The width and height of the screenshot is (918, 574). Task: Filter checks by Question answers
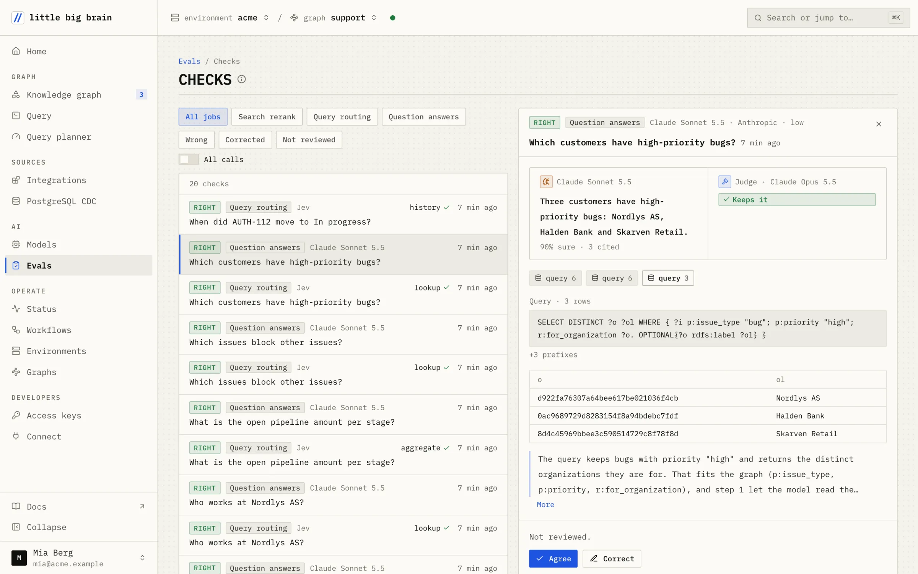coord(423,117)
